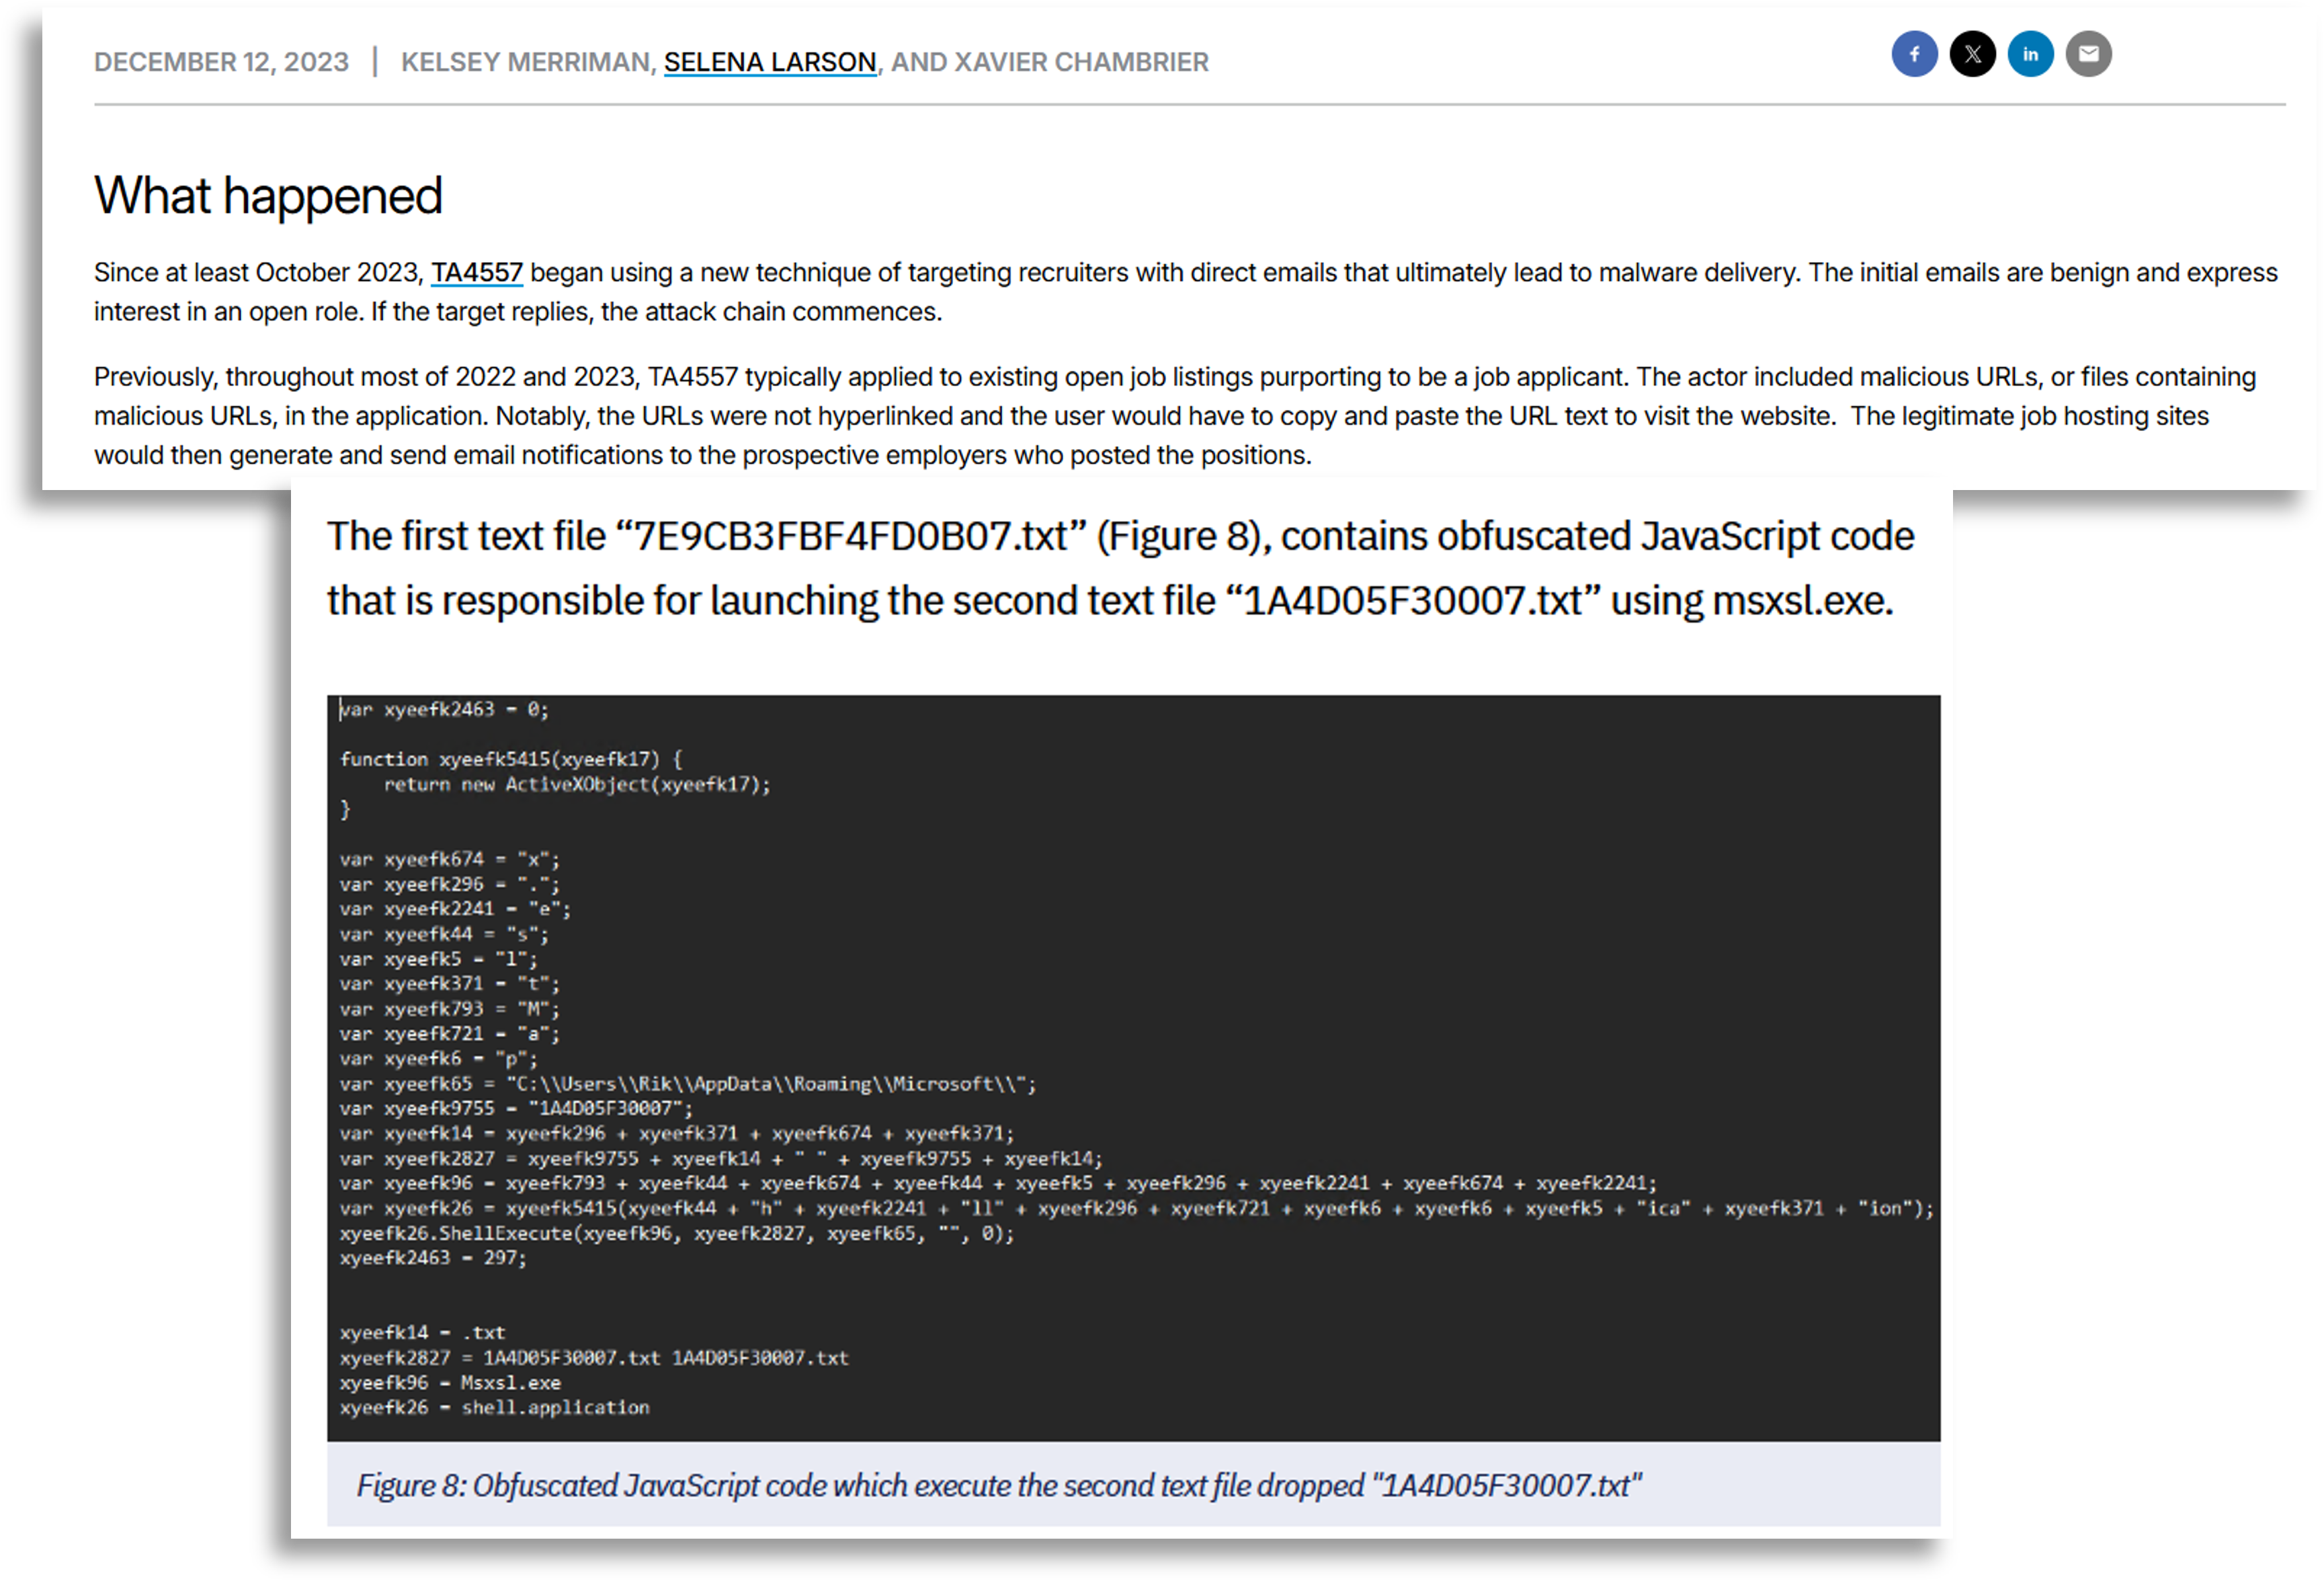Click the Kelsey Merriman author name
The width and height of the screenshot is (2324, 1581).
coord(525,62)
